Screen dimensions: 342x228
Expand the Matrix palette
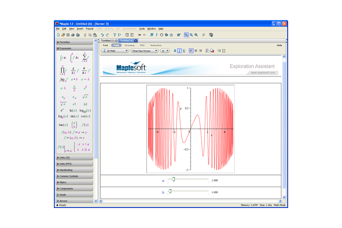click(63, 182)
